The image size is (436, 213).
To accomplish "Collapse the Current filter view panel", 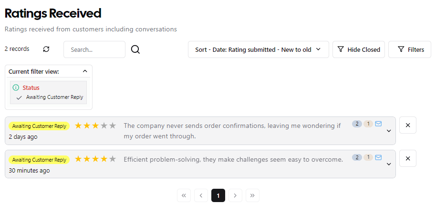I will 85,71.
